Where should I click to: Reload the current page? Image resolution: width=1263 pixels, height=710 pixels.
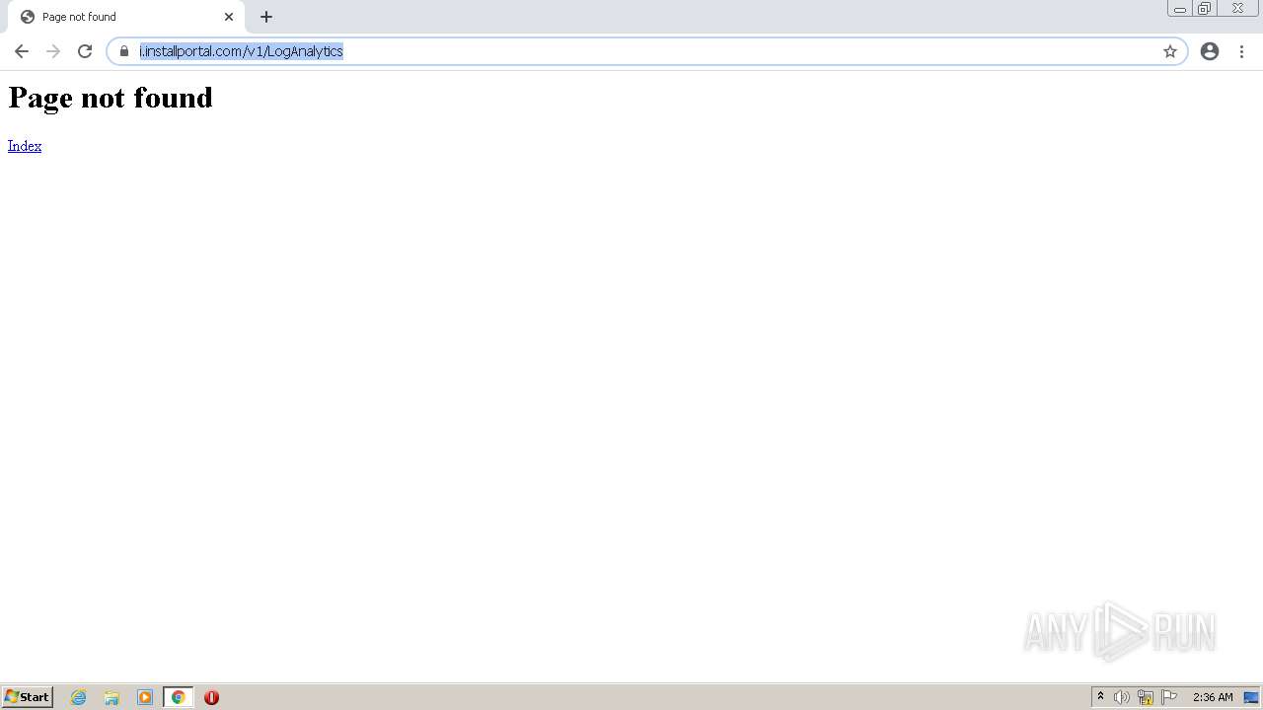(85, 51)
